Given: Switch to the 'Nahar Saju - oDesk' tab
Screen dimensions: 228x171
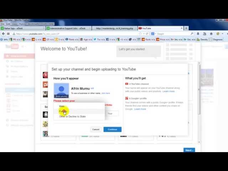Looking at the screenshot, I should click(23, 28).
